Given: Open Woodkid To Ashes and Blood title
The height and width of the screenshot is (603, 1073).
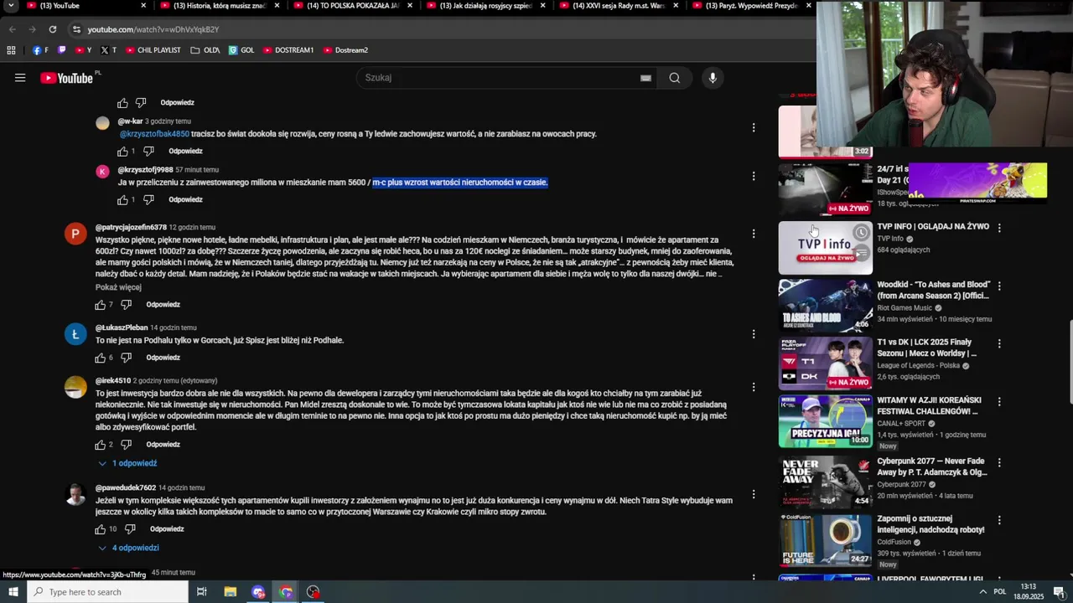Looking at the screenshot, I should coord(933,290).
